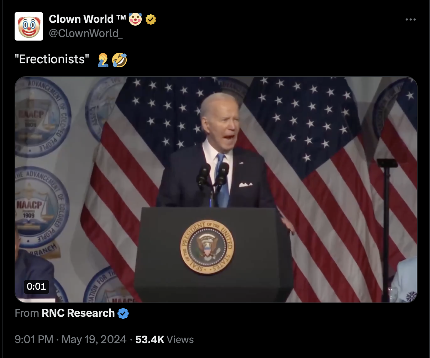Screen dimensions: 430x358
Task: Open the three-dot more options menu
Action: [410, 20]
